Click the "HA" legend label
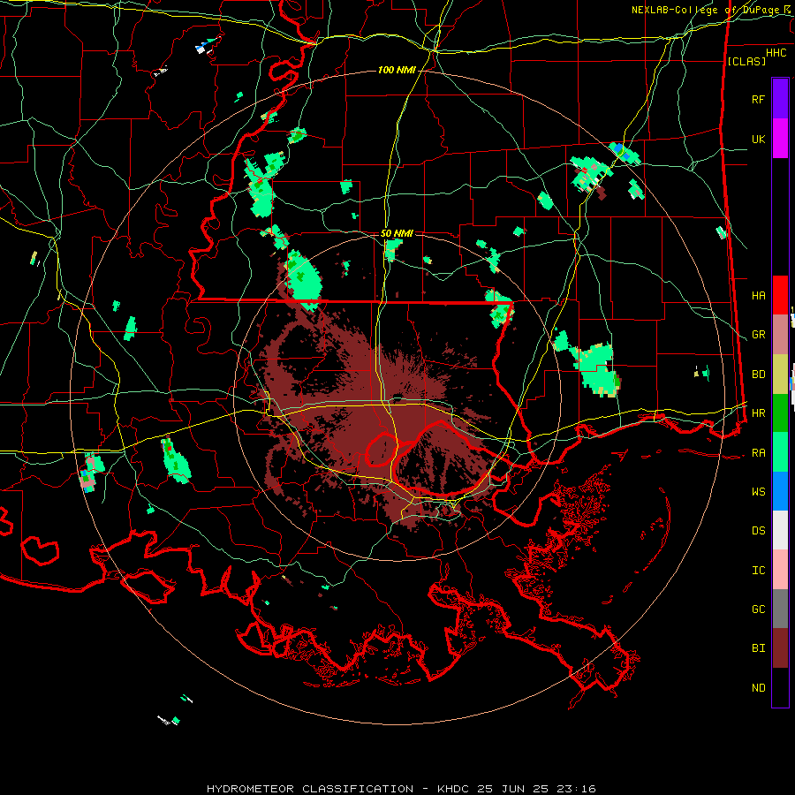The width and height of the screenshot is (795, 795). click(x=758, y=295)
